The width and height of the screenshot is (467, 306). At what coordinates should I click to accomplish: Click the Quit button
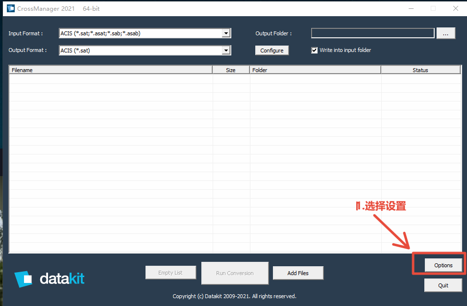point(443,285)
